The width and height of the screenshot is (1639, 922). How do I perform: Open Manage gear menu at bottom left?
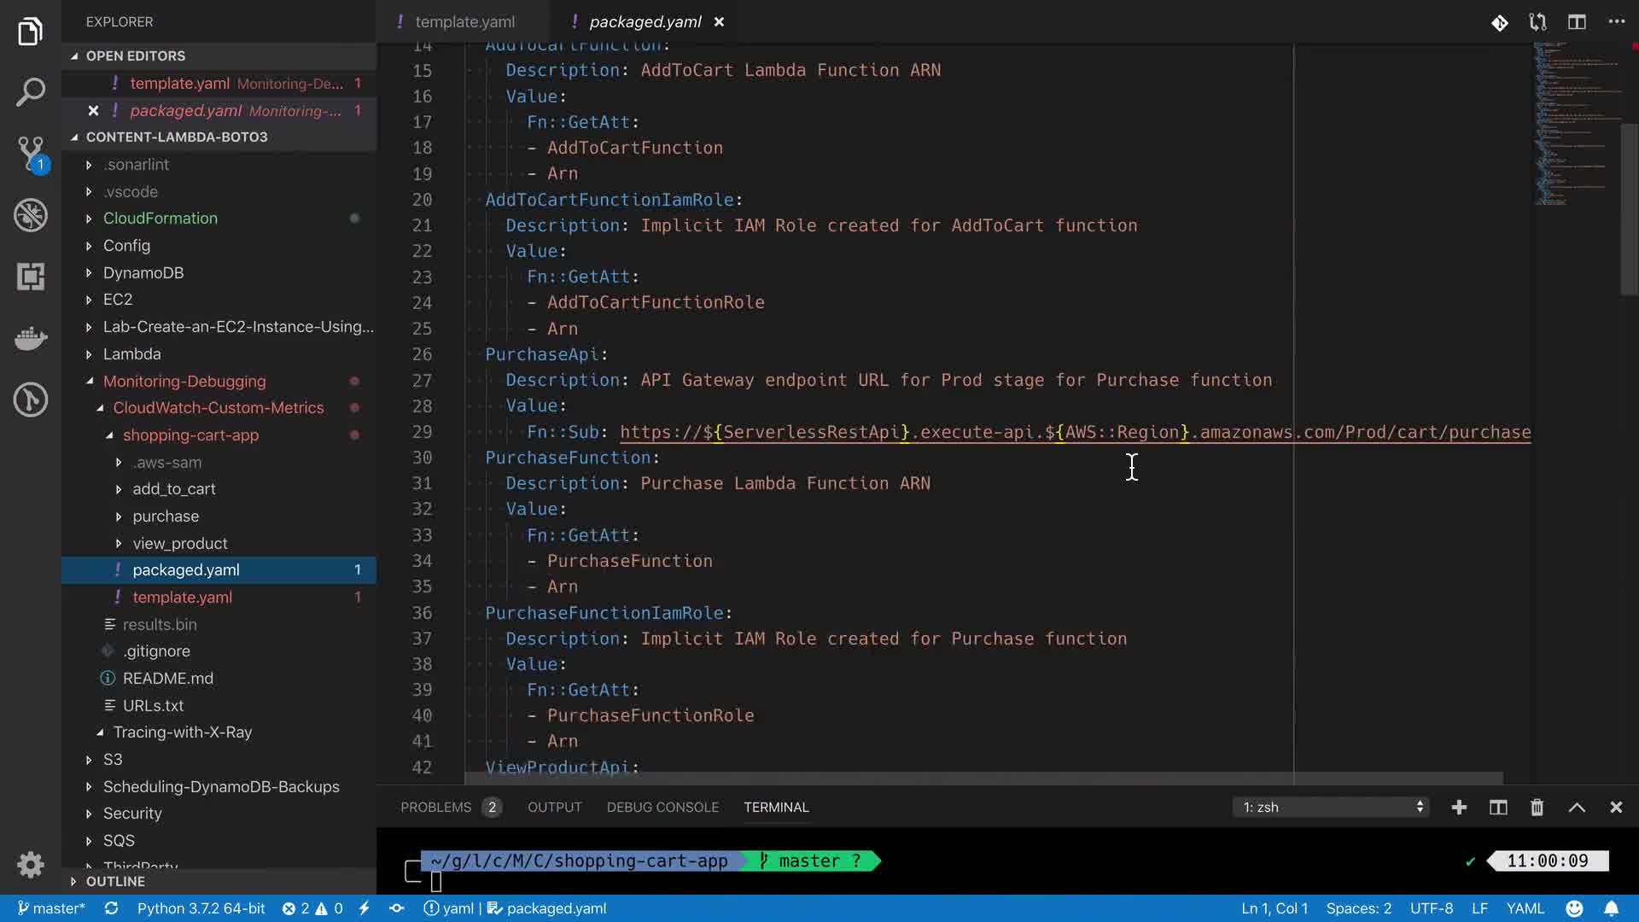point(31,865)
